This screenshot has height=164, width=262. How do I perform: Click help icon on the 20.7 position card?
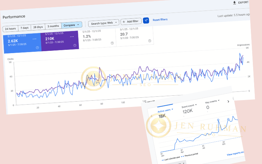click(150, 41)
